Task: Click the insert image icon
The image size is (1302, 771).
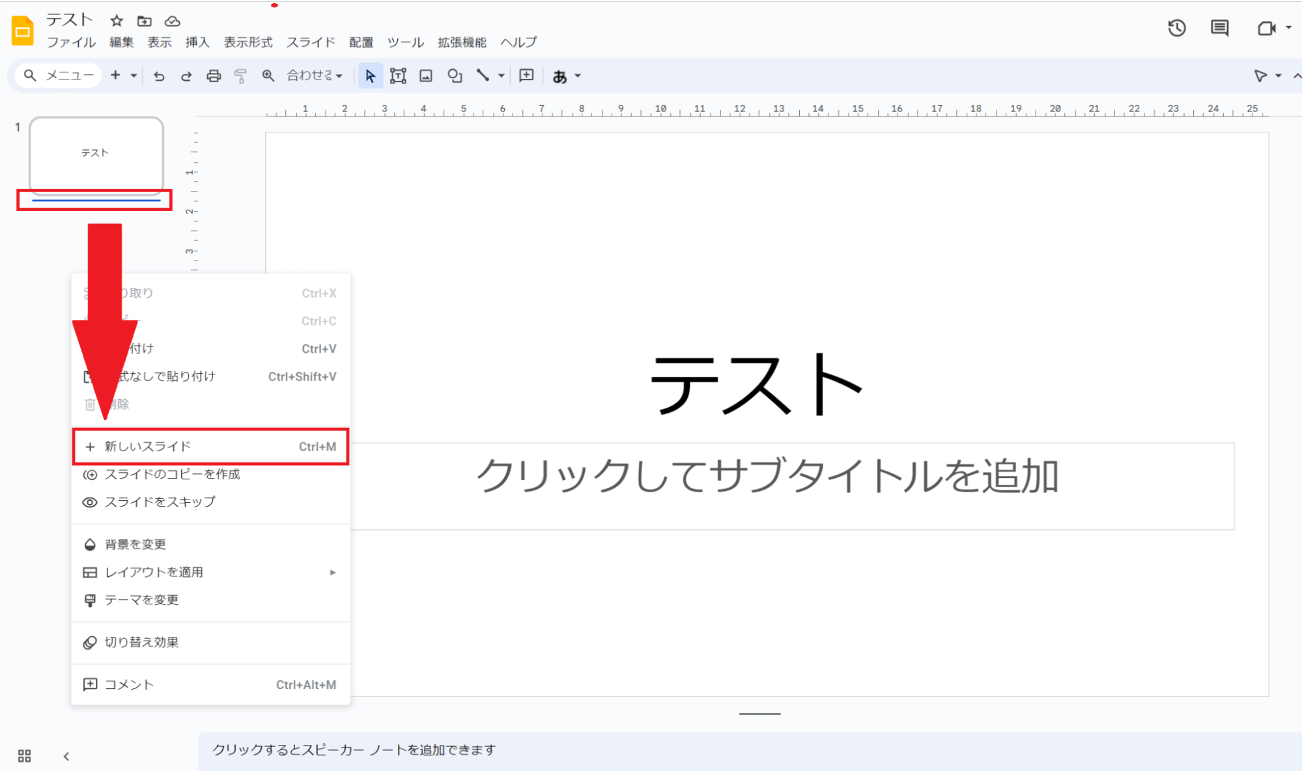Action: pos(426,76)
